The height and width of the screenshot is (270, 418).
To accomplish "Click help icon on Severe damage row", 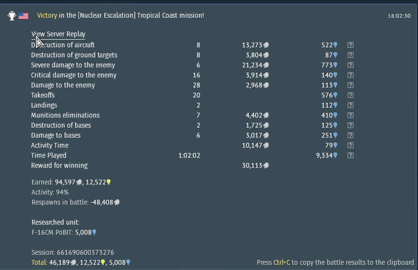I will (351, 65).
